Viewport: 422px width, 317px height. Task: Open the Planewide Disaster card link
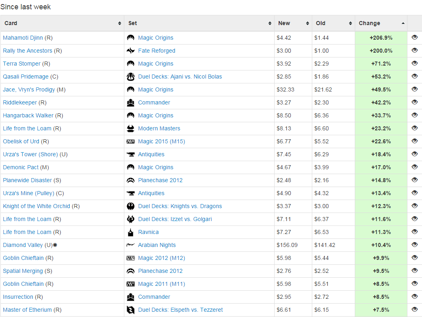(27, 180)
